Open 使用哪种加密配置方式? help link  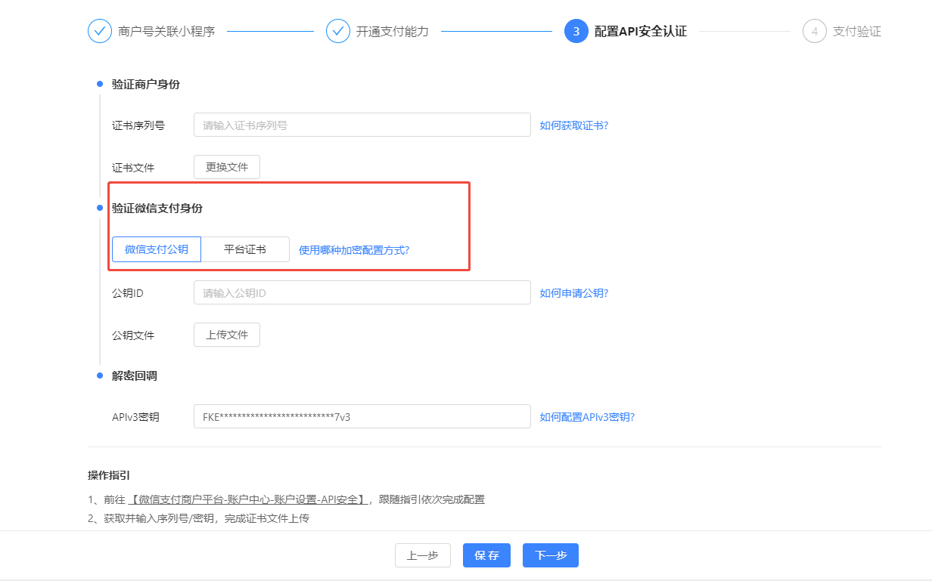354,250
